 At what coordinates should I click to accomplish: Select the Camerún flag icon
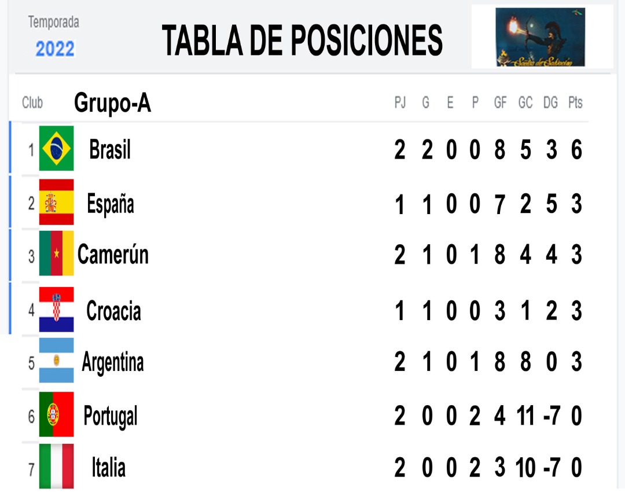56,253
